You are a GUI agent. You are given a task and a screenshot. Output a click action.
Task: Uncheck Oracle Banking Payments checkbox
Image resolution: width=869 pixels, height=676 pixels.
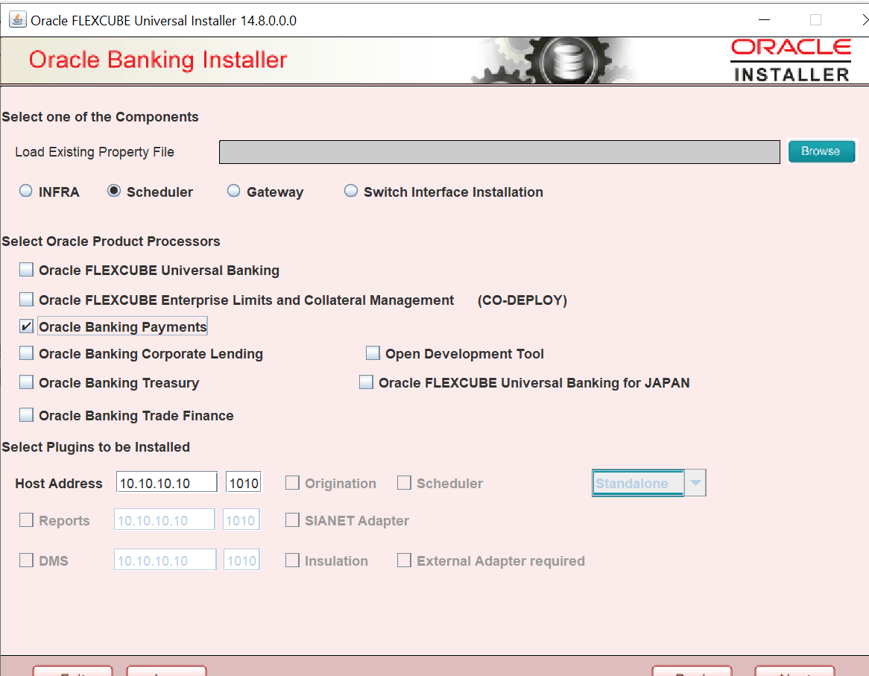tap(26, 326)
